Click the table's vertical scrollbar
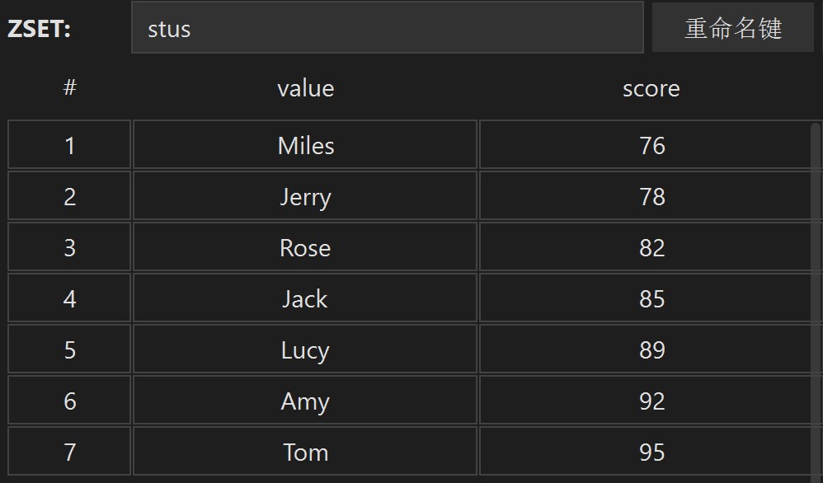This screenshot has width=823, height=483. (815, 300)
